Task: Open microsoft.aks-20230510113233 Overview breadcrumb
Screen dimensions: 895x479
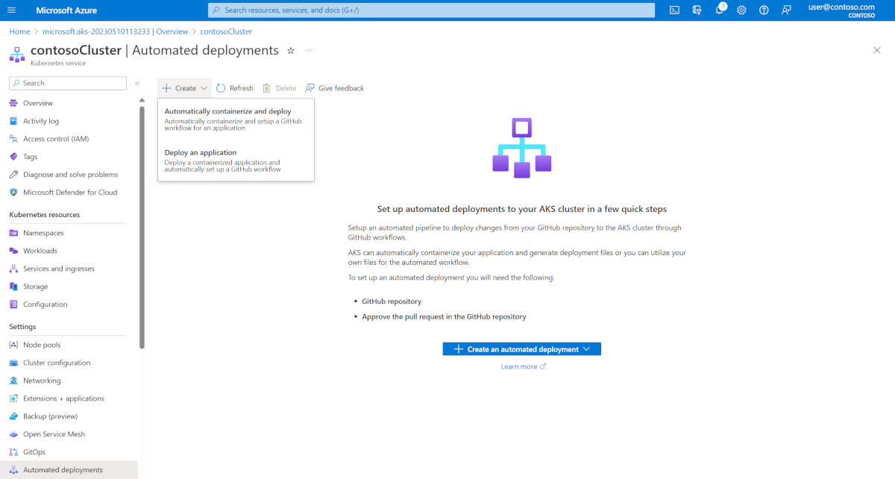Action: pyautogui.click(x=115, y=31)
